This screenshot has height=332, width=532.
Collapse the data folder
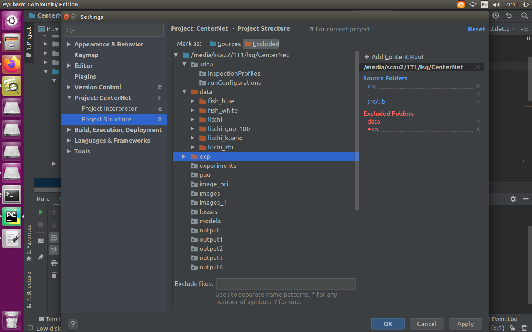[x=184, y=91]
